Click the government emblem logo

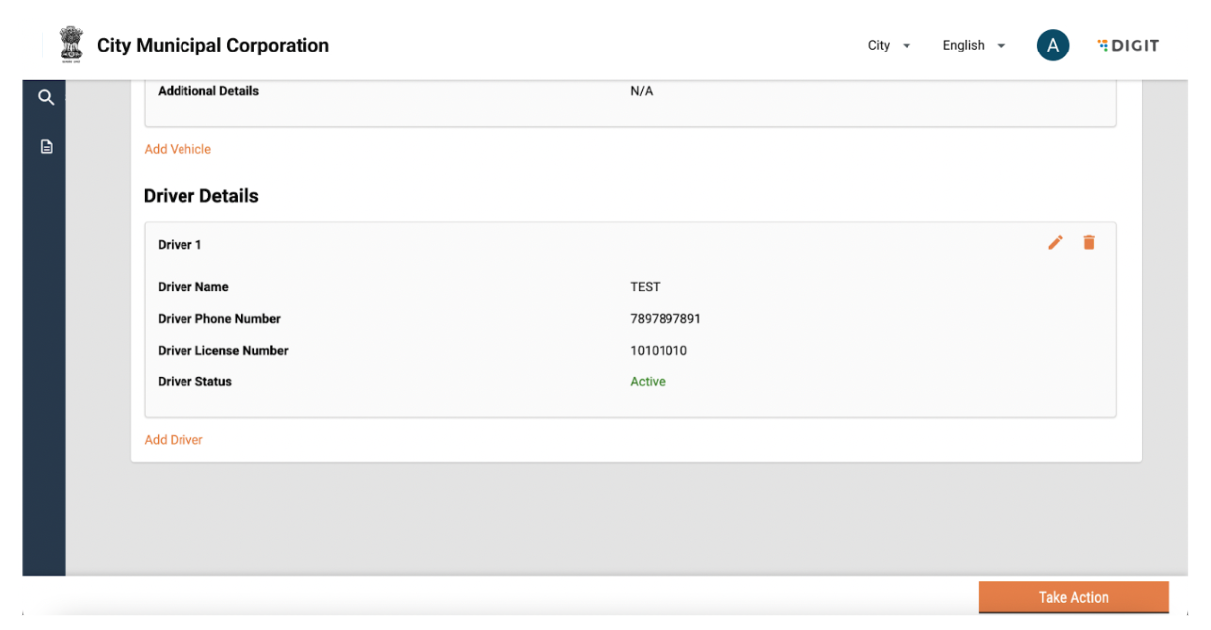click(x=71, y=45)
